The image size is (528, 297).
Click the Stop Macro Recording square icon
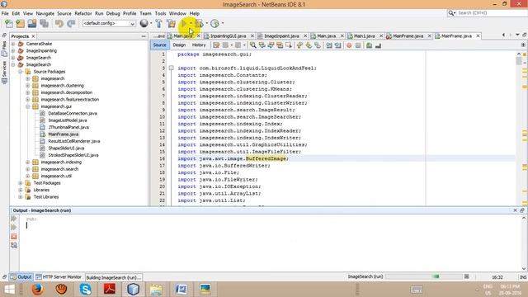click(358, 45)
